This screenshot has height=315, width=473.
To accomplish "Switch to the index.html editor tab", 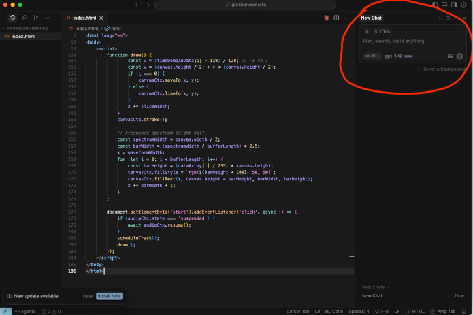I will pyautogui.click(x=84, y=18).
